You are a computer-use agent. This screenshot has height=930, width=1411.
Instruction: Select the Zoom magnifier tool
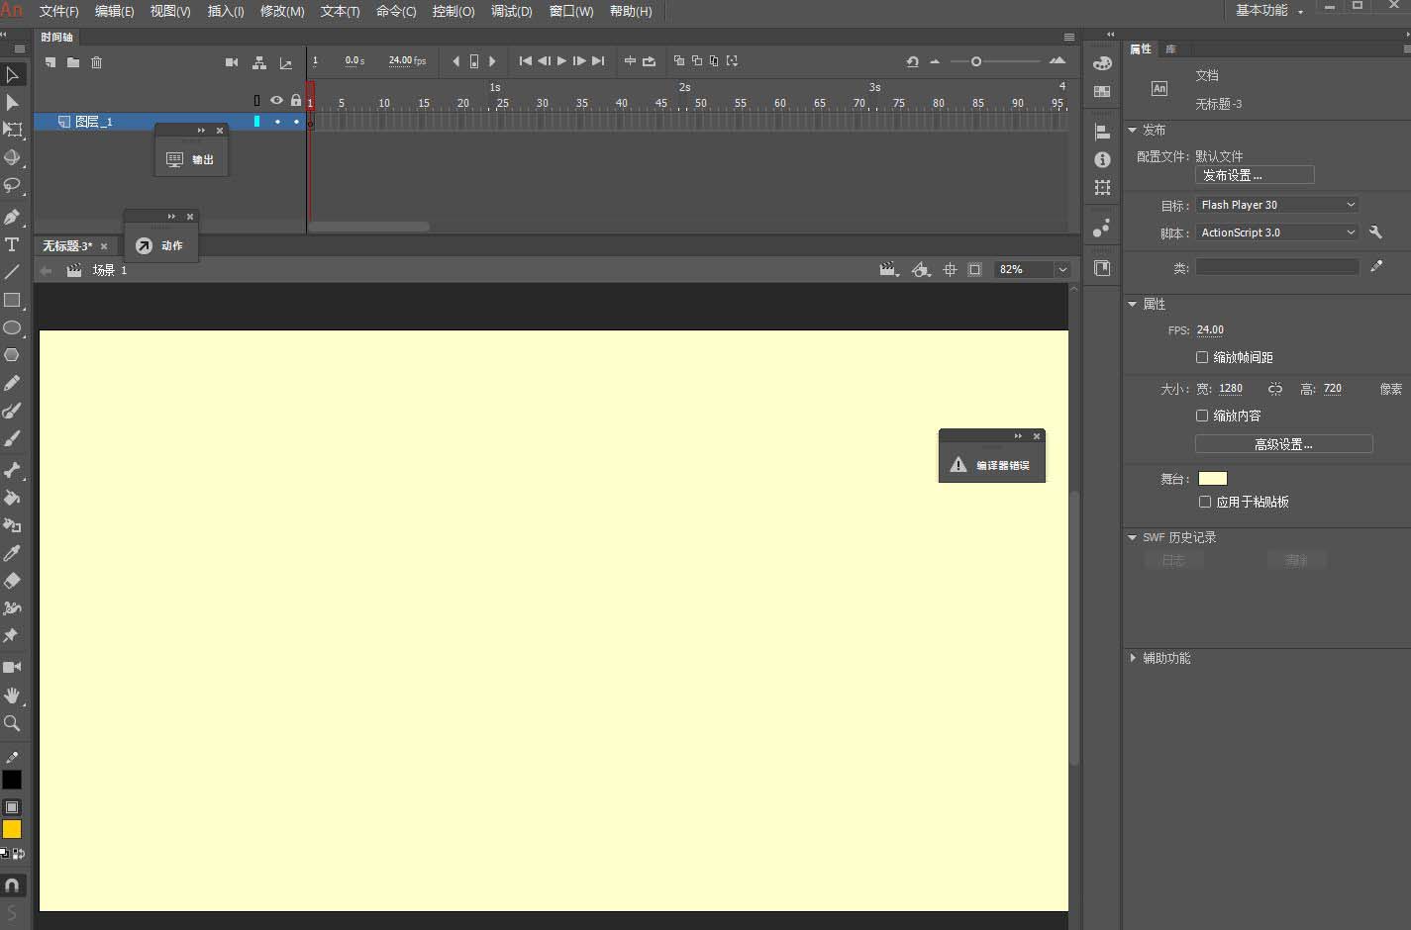point(12,723)
